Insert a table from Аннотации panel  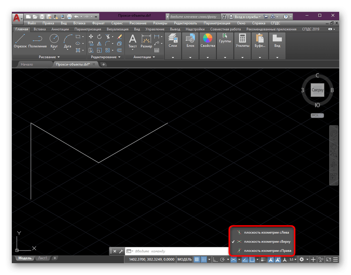(x=157, y=50)
